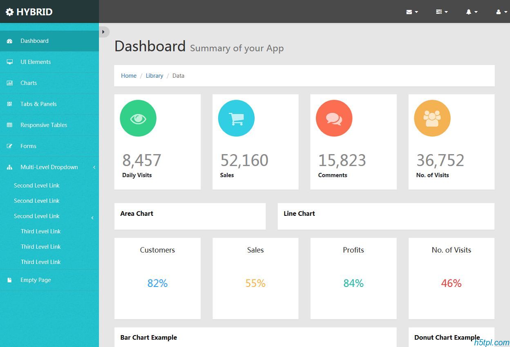Collapse the Multi-Level Dropdown chevron

coord(94,167)
